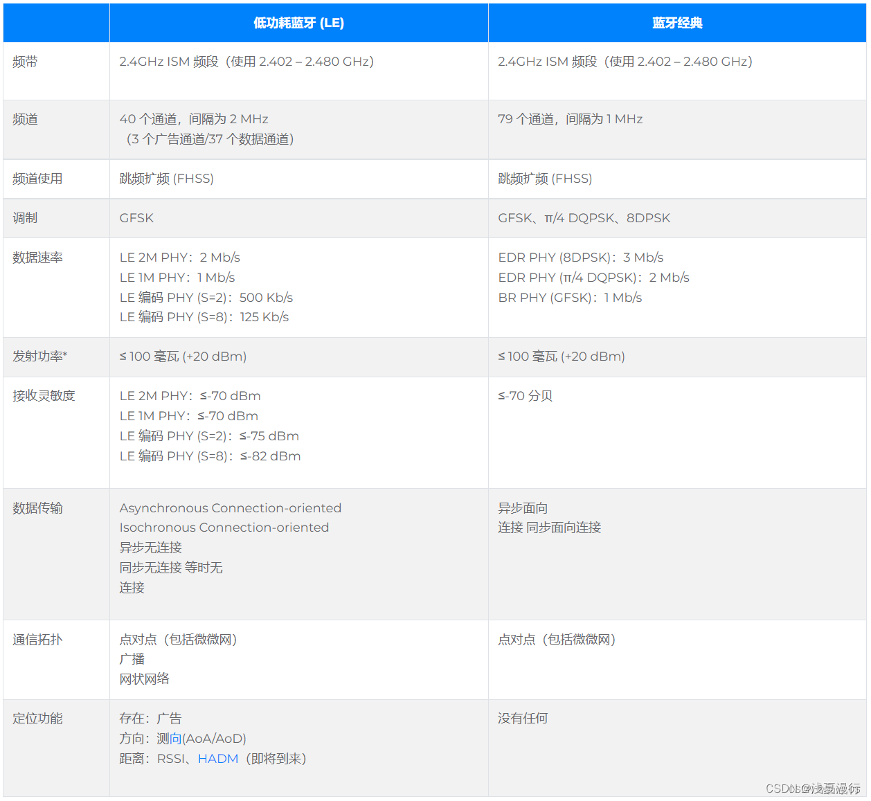Click 跳频扩频 (FHSS) in the 蓝牙经典 column
The image size is (871, 801).
tap(545, 179)
